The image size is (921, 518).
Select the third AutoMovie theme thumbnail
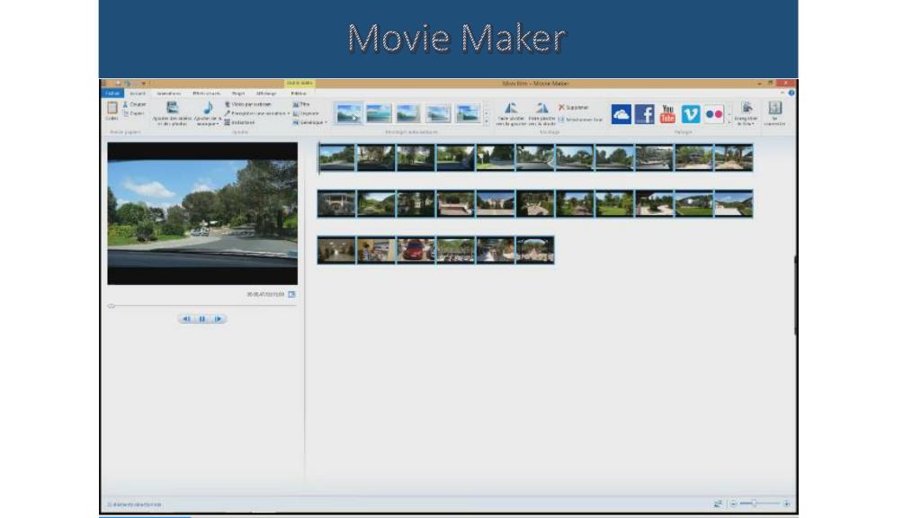(408, 113)
